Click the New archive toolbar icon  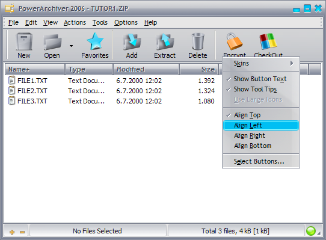[x=24, y=42]
